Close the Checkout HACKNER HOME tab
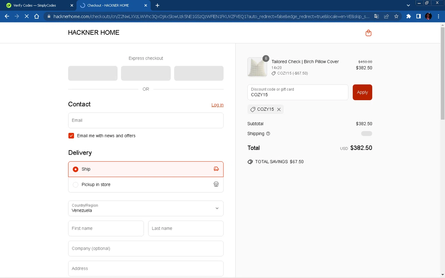Screen dimensions: 445x278 point(146,5)
